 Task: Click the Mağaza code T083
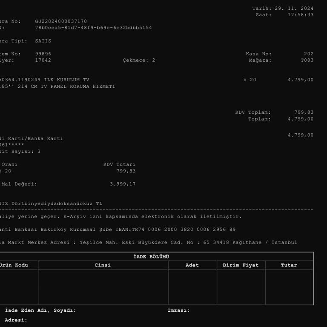(307, 60)
